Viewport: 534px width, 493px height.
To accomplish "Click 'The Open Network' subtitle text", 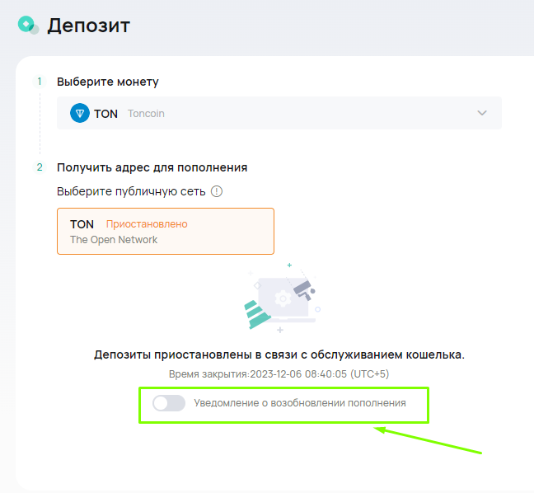I will point(114,240).
